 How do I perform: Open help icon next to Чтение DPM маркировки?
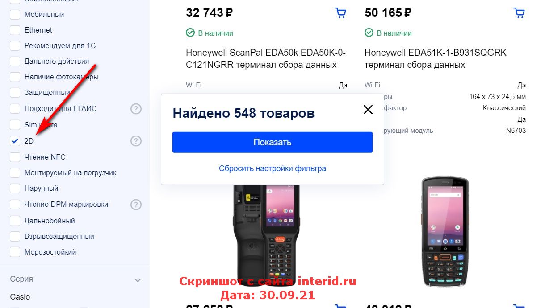pyautogui.click(x=136, y=205)
